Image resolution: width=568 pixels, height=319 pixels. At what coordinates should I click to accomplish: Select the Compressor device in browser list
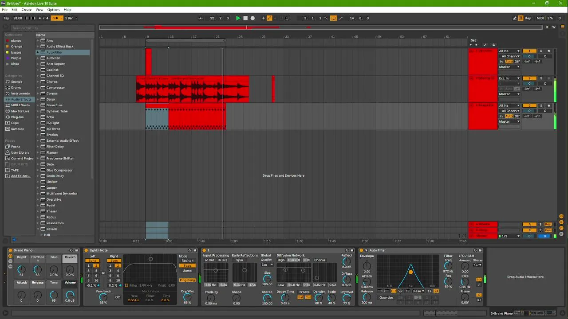tap(56, 87)
